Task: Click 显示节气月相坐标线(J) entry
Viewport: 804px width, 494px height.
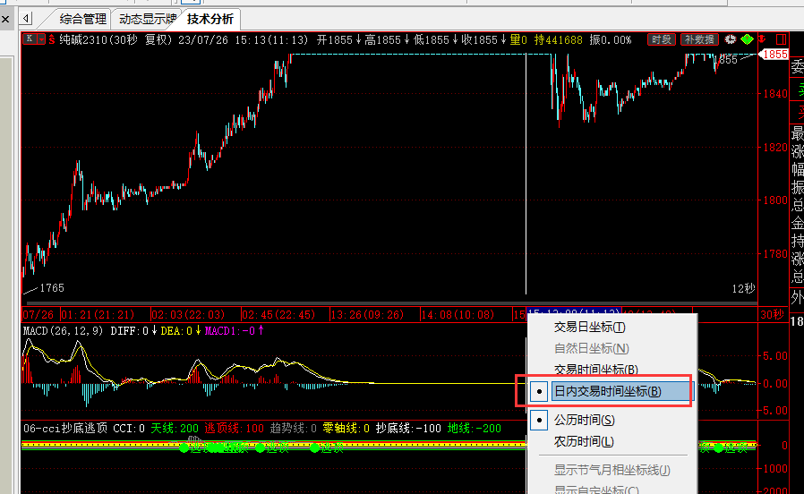Action: [612, 470]
